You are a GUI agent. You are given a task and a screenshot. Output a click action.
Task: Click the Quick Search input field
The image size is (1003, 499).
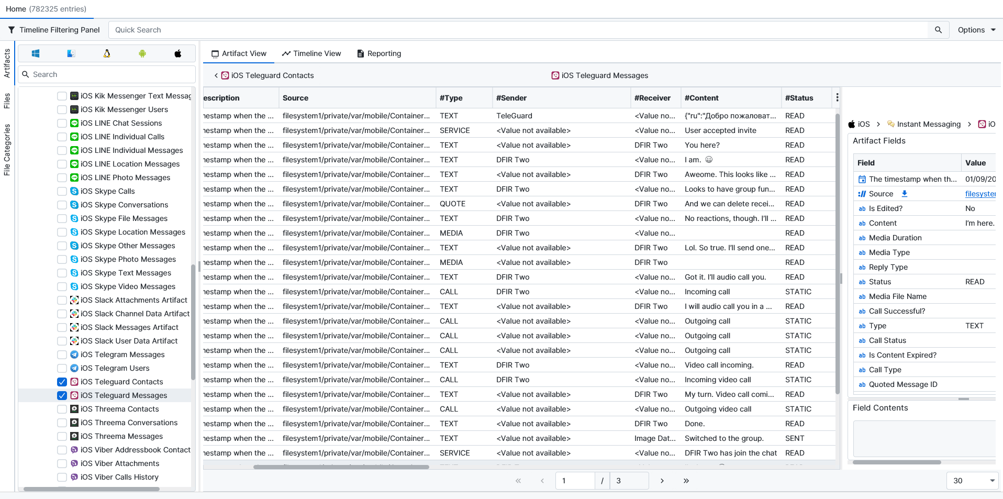(518, 30)
